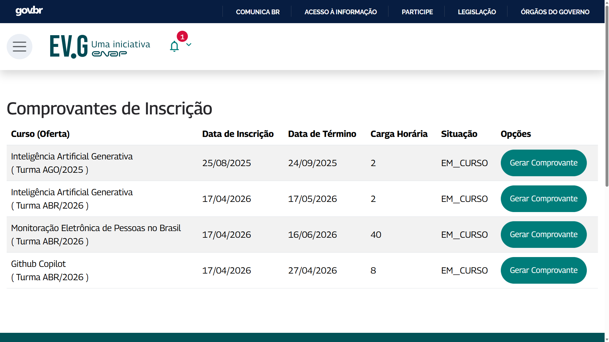Expand the notifications dropdown chevron
609x342 pixels.
coord(189,45)
